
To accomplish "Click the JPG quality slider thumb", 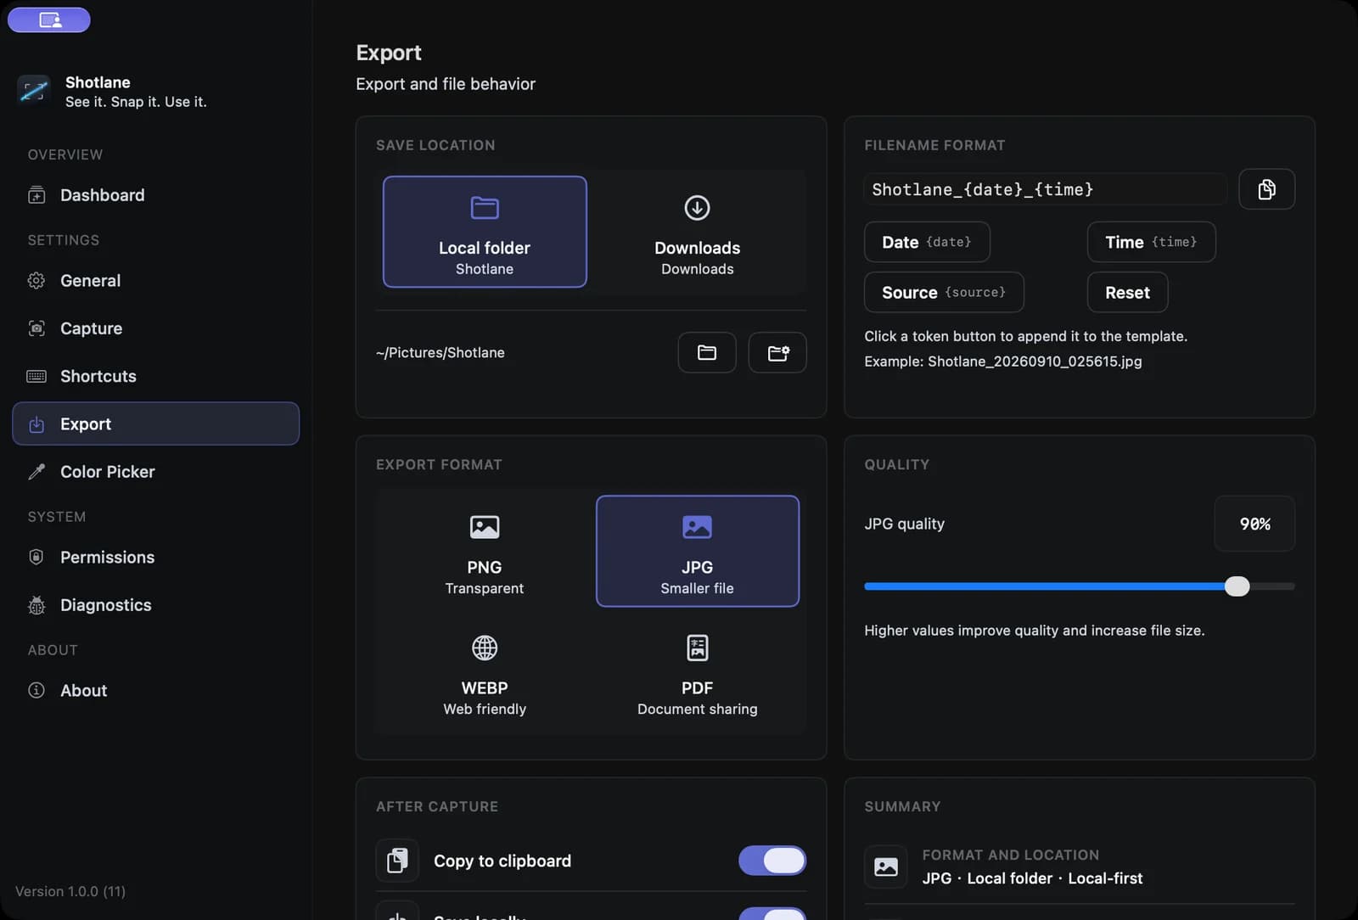I will pos(1237,586).
